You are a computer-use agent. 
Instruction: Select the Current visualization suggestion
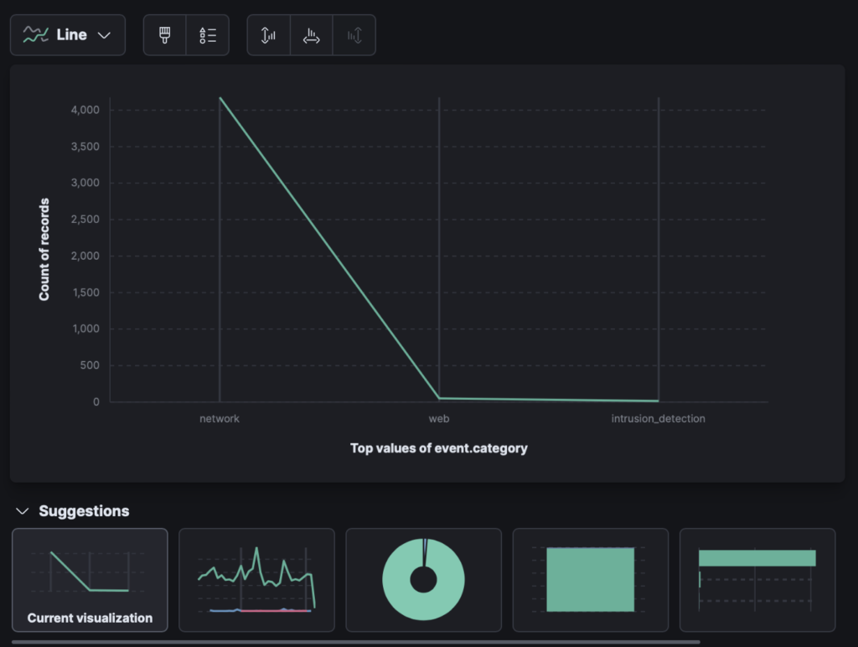coord(90,579)
